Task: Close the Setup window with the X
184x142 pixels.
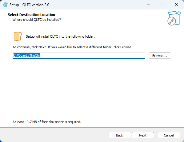Action: coord(177,5)
